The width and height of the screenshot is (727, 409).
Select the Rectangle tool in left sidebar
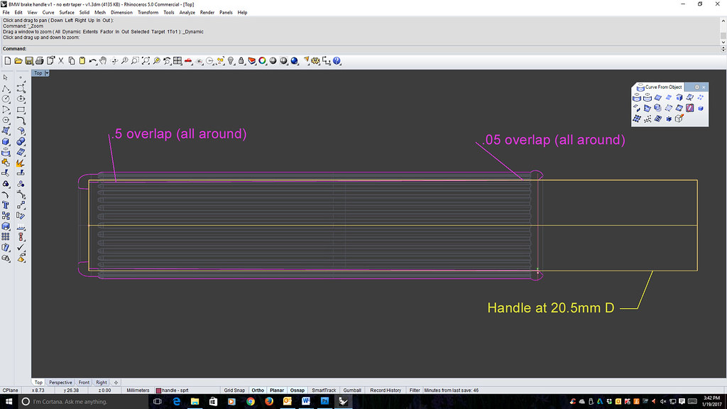[21, 110]
